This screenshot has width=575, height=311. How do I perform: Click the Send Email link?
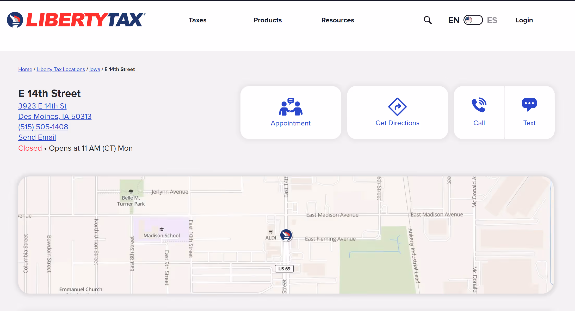(37, 137)
